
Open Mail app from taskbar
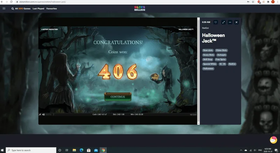(96, 150)
